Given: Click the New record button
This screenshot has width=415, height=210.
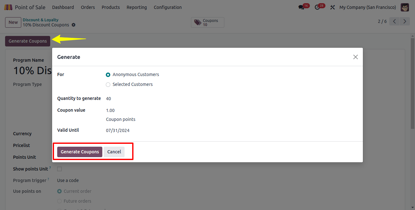Looking at the screenshot, I should coord(13,22).
